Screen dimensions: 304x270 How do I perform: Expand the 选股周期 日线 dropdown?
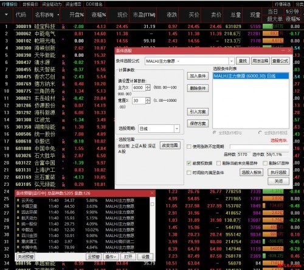(x=177, y=129)
